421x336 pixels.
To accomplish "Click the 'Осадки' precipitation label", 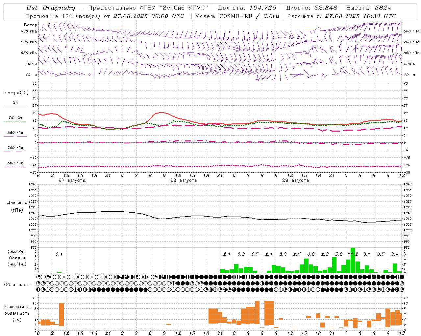I will [x=17, y=258].
